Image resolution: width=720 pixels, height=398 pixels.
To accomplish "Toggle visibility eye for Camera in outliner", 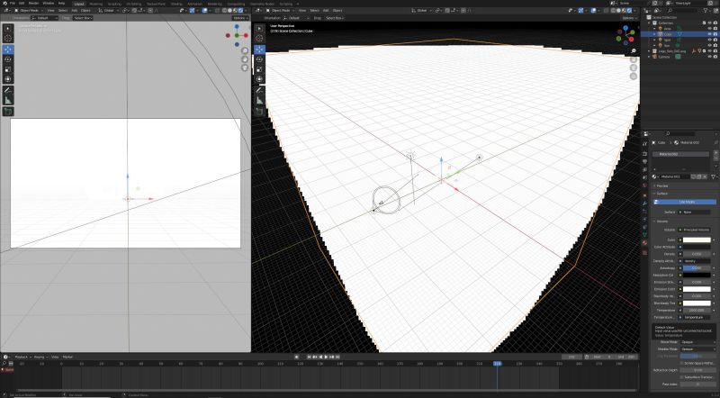I will pyautogui.click(x=709, y=57).
